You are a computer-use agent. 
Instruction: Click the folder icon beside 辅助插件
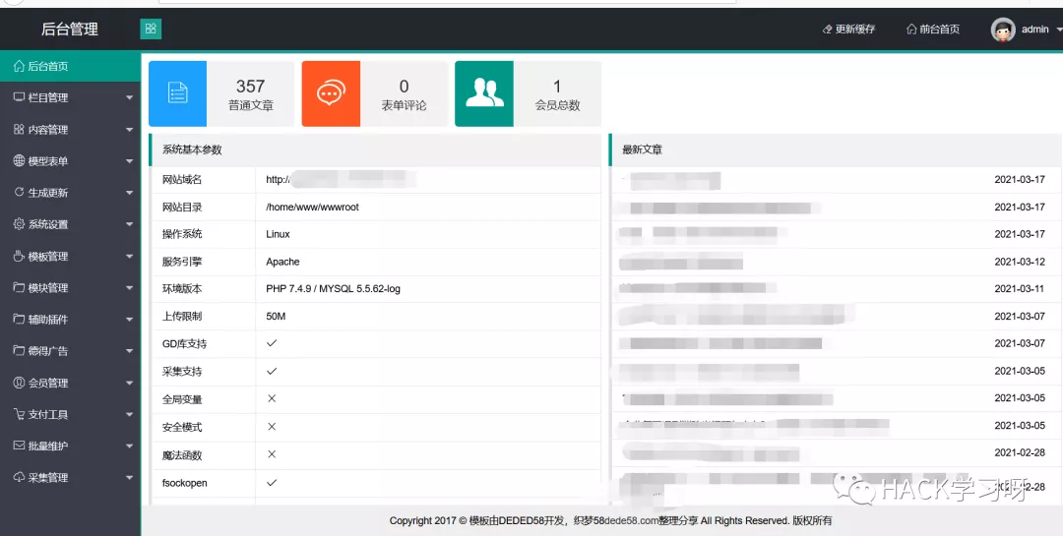(19, 320)
